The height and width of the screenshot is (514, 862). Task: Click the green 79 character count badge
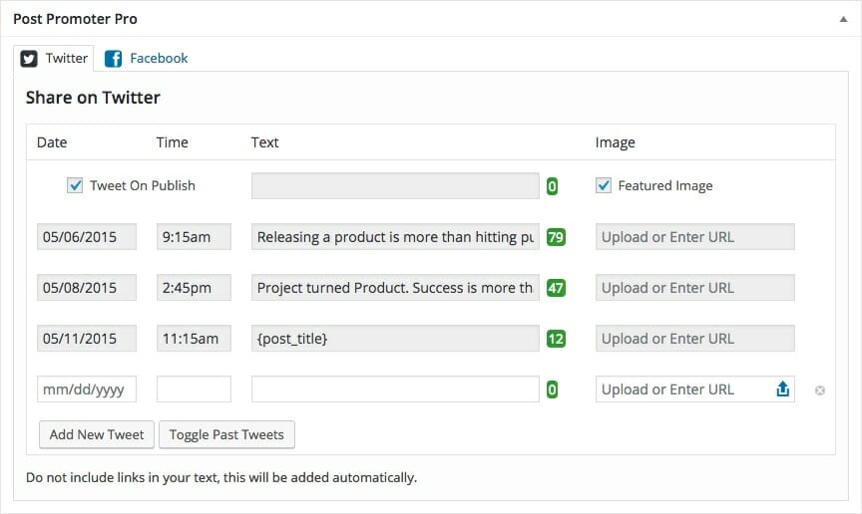(x=556, y=237)
